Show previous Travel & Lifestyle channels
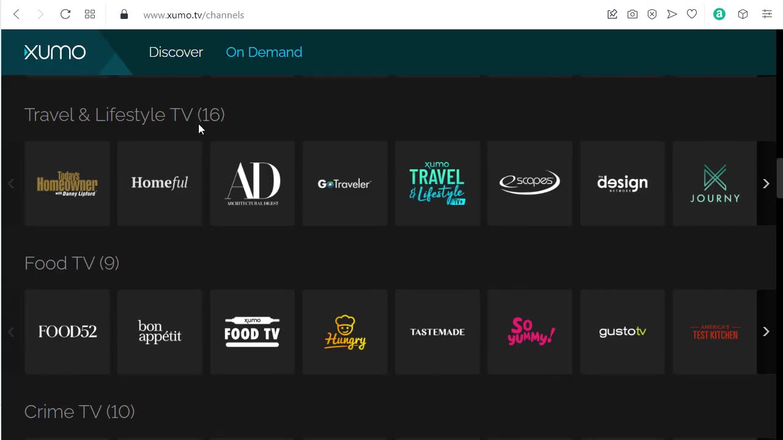The width and height of the screenshot is (783, 440). pos(11,183)
